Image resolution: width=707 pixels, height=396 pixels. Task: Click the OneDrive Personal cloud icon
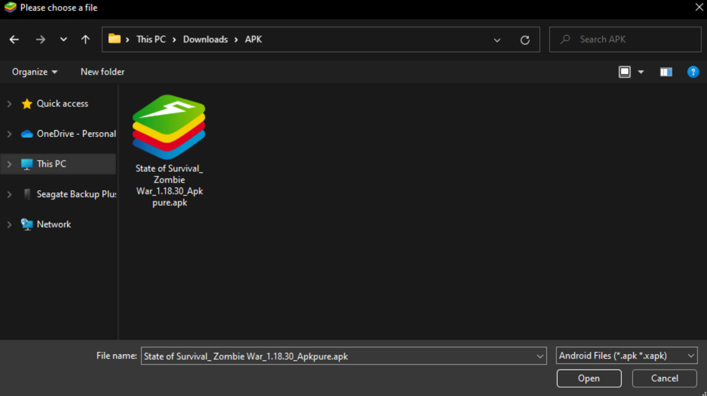point(27,133)
